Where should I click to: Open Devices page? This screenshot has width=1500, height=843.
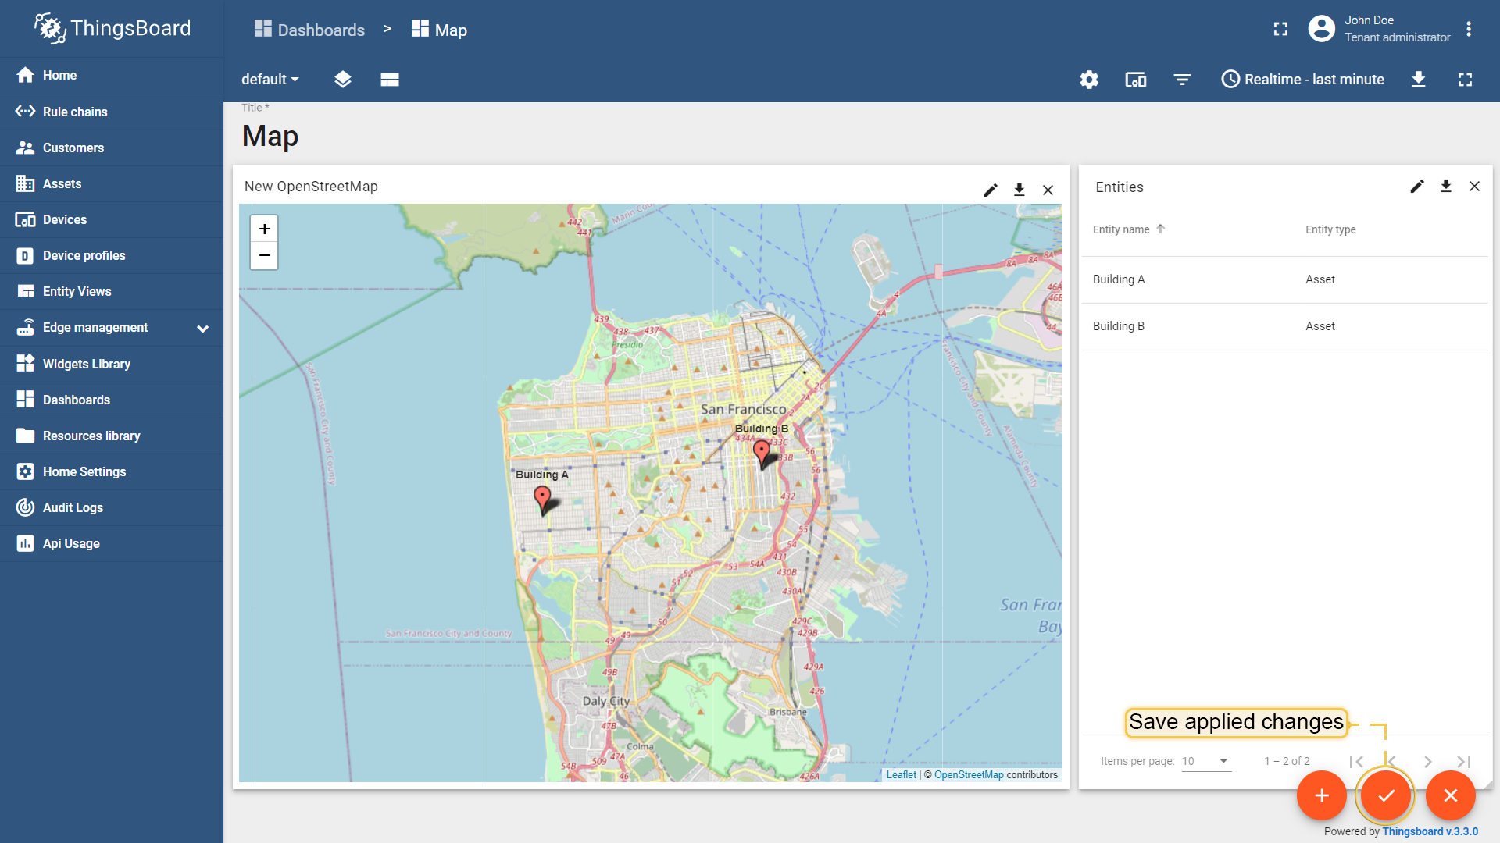point(112,219)
